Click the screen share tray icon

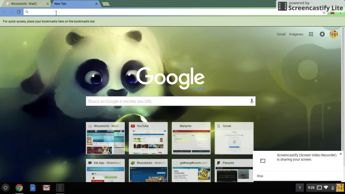pos(319,188)
